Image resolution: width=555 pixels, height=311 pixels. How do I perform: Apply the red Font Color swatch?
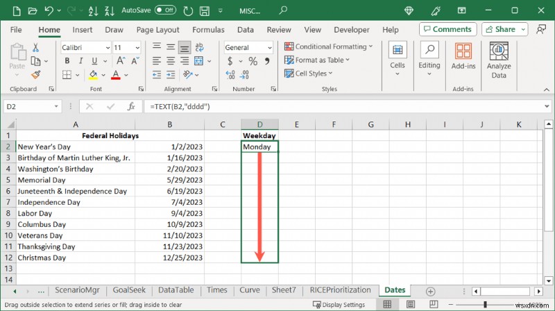(x=116, y=75)
